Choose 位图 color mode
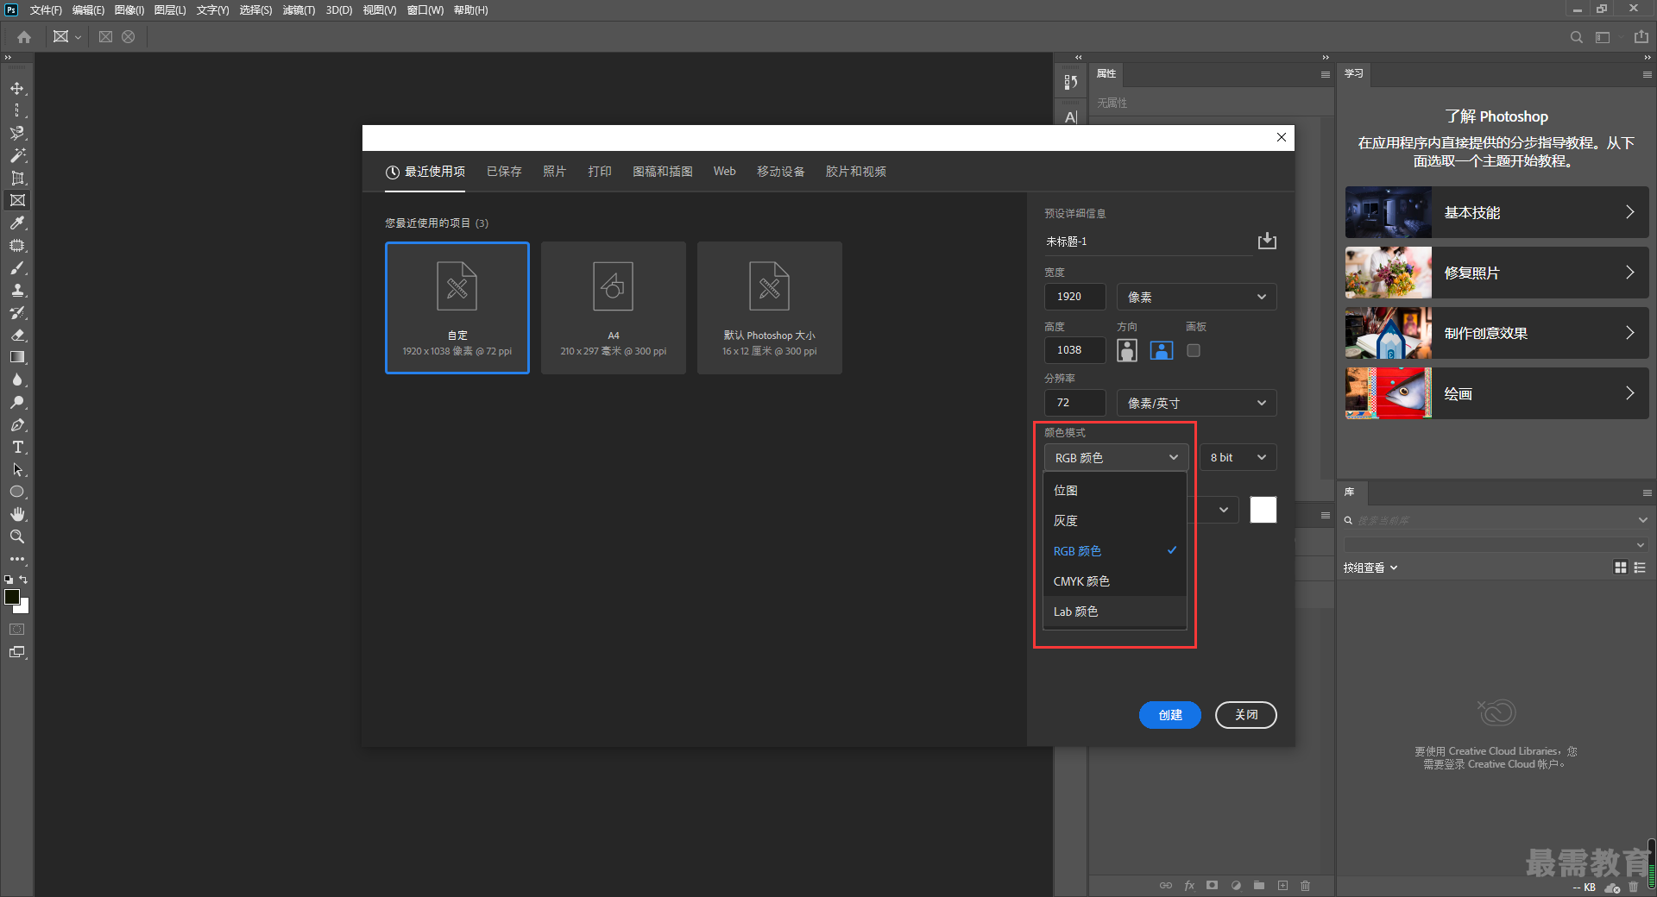Viewport: 1657px width, 897px height. point(1115,491)
